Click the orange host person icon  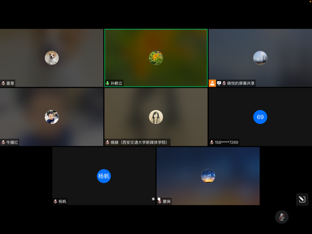212,83
